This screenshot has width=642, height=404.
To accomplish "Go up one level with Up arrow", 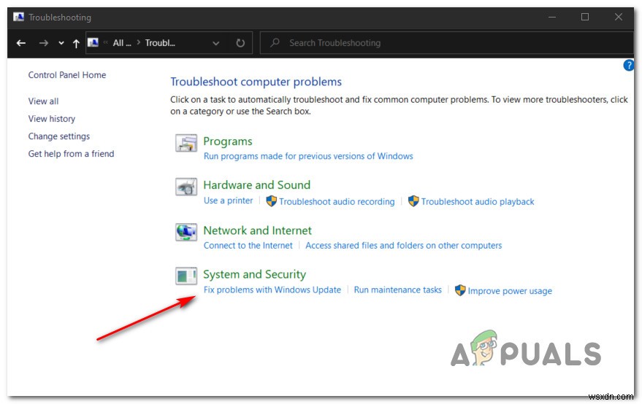I will click(76, 43).
